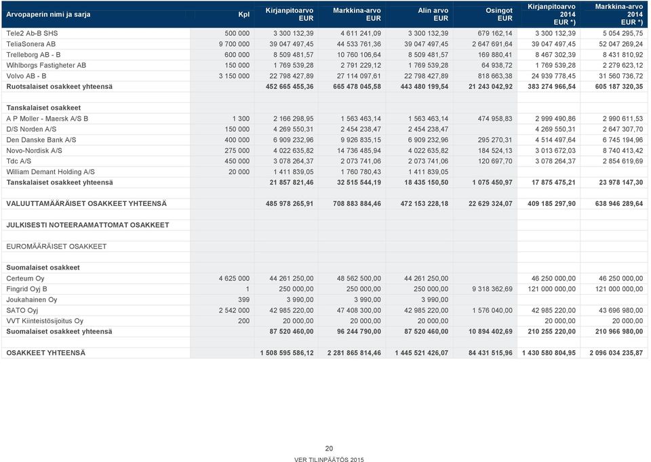651x462 pixels.
Task: Click the 'Joukahainen Oy' row name
Action: click(x=32, y=299)
